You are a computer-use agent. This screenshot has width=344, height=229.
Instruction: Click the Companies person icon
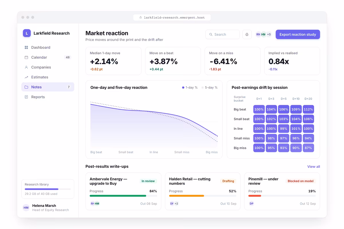(26, 67)
